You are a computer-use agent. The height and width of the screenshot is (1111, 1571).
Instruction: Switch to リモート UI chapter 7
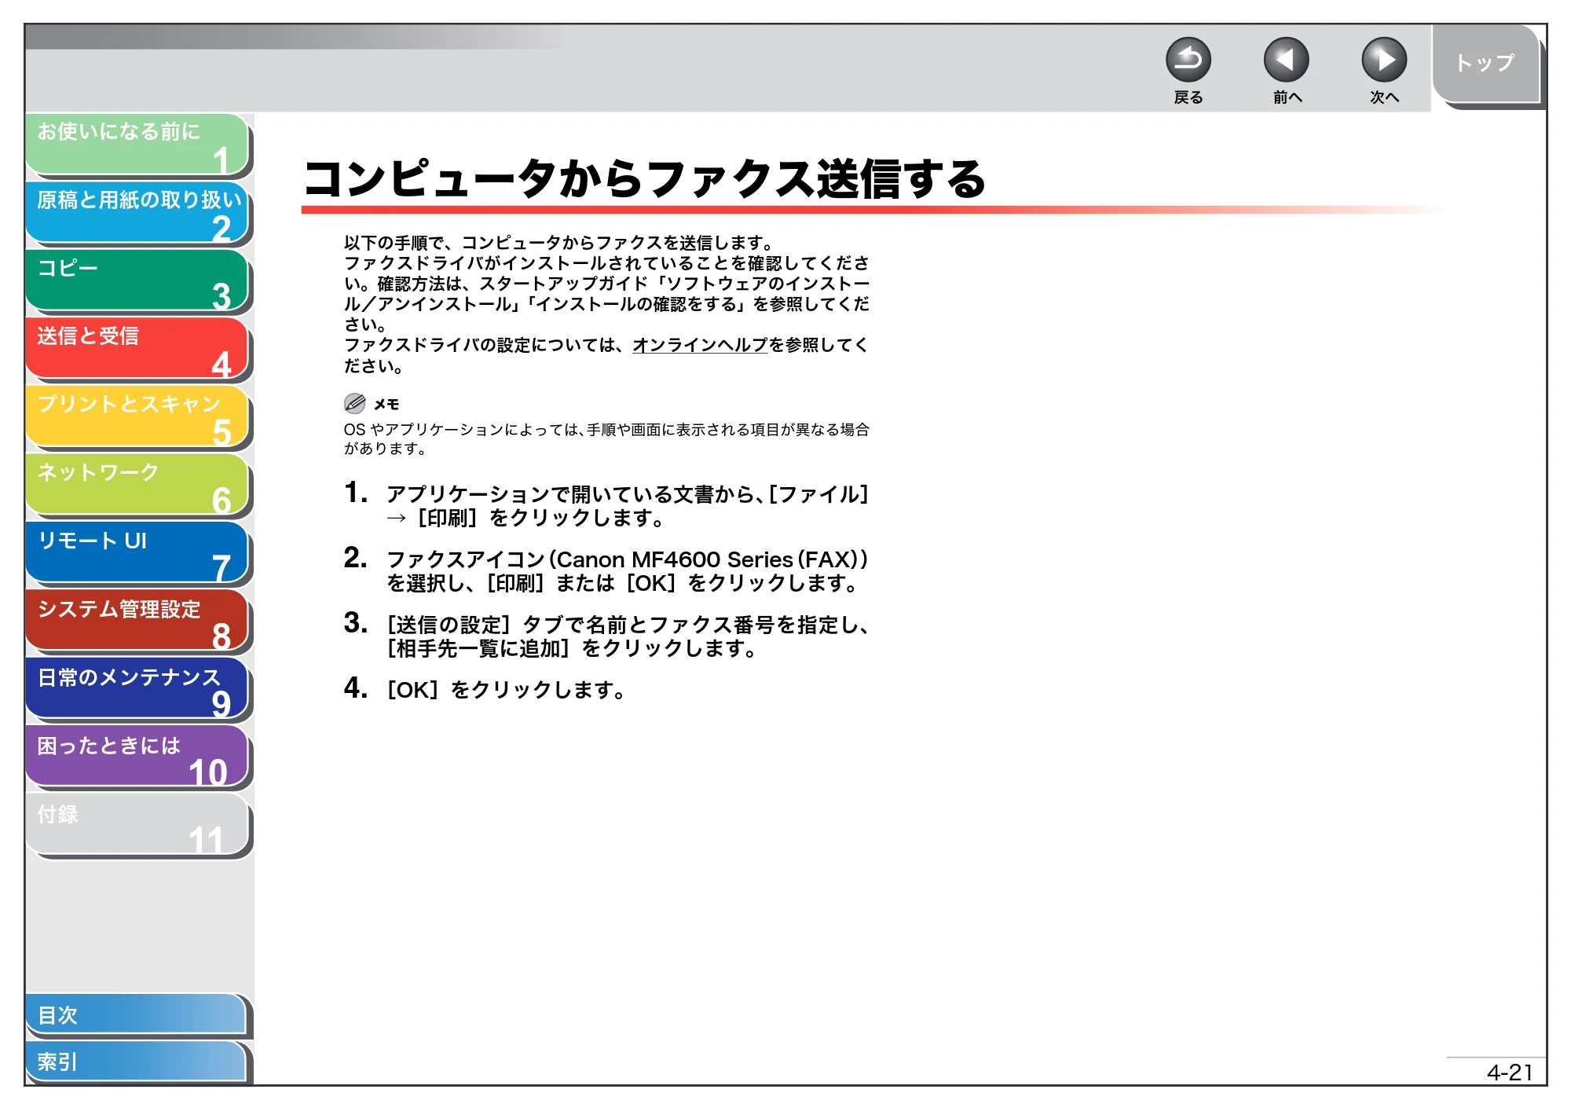point(137,554)
